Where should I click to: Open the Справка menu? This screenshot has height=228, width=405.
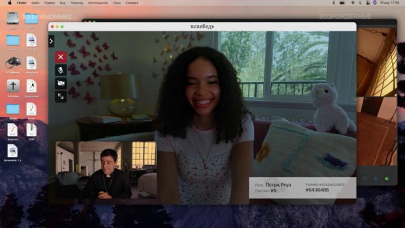pyautogui.click(x=132, y=3)
